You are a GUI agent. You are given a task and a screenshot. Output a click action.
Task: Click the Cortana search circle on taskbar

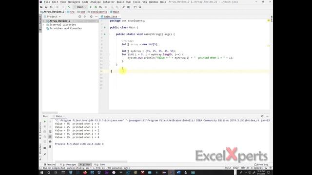(49, 173)
